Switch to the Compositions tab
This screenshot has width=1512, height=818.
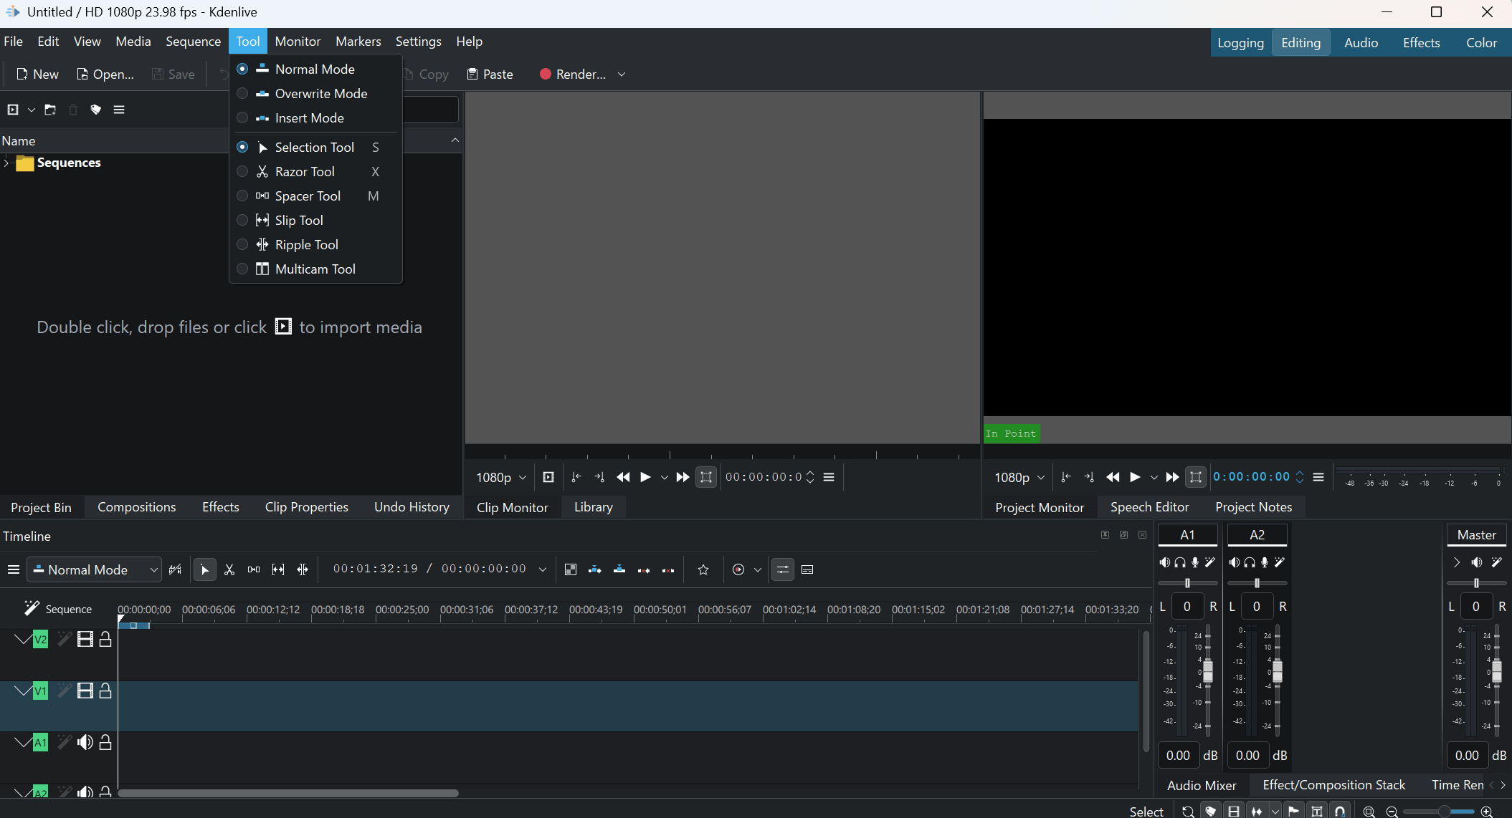(136, 507)
